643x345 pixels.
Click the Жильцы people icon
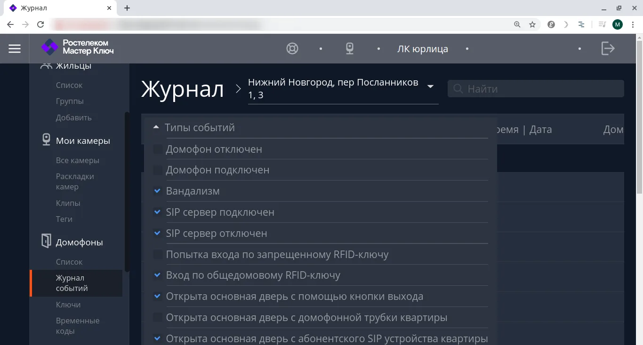click(x=46, y=66)
